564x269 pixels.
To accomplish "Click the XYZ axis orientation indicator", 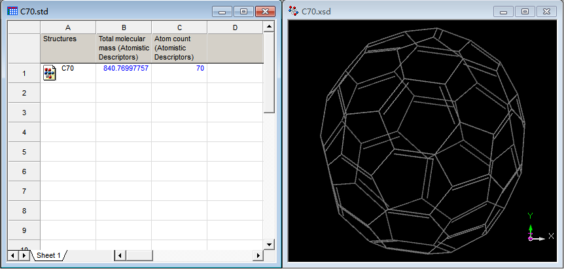I will point(540,227).
